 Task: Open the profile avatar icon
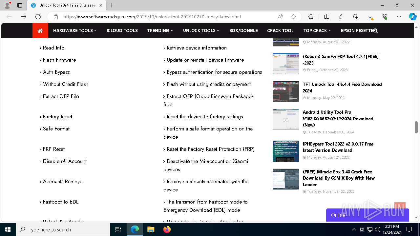tap(7, 5)
